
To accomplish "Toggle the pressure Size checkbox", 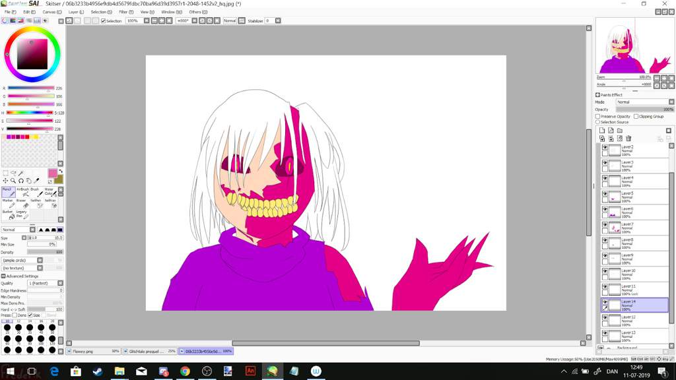I will click(x=30, y=315).
